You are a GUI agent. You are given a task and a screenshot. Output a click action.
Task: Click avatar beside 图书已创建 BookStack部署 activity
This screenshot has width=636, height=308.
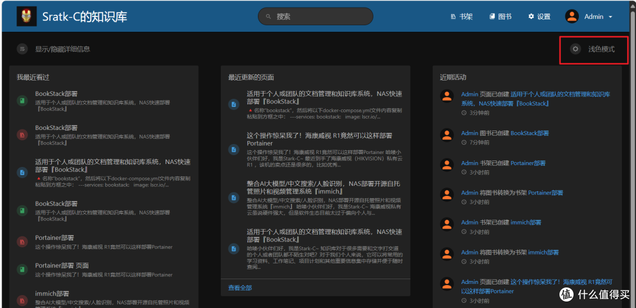pos(446,135)
